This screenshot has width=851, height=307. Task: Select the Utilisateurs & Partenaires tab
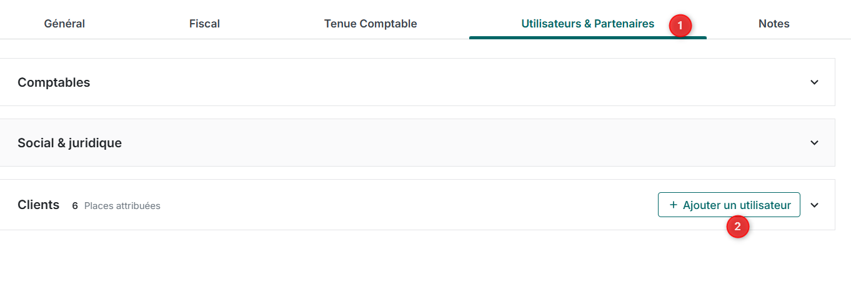(588, 24)
